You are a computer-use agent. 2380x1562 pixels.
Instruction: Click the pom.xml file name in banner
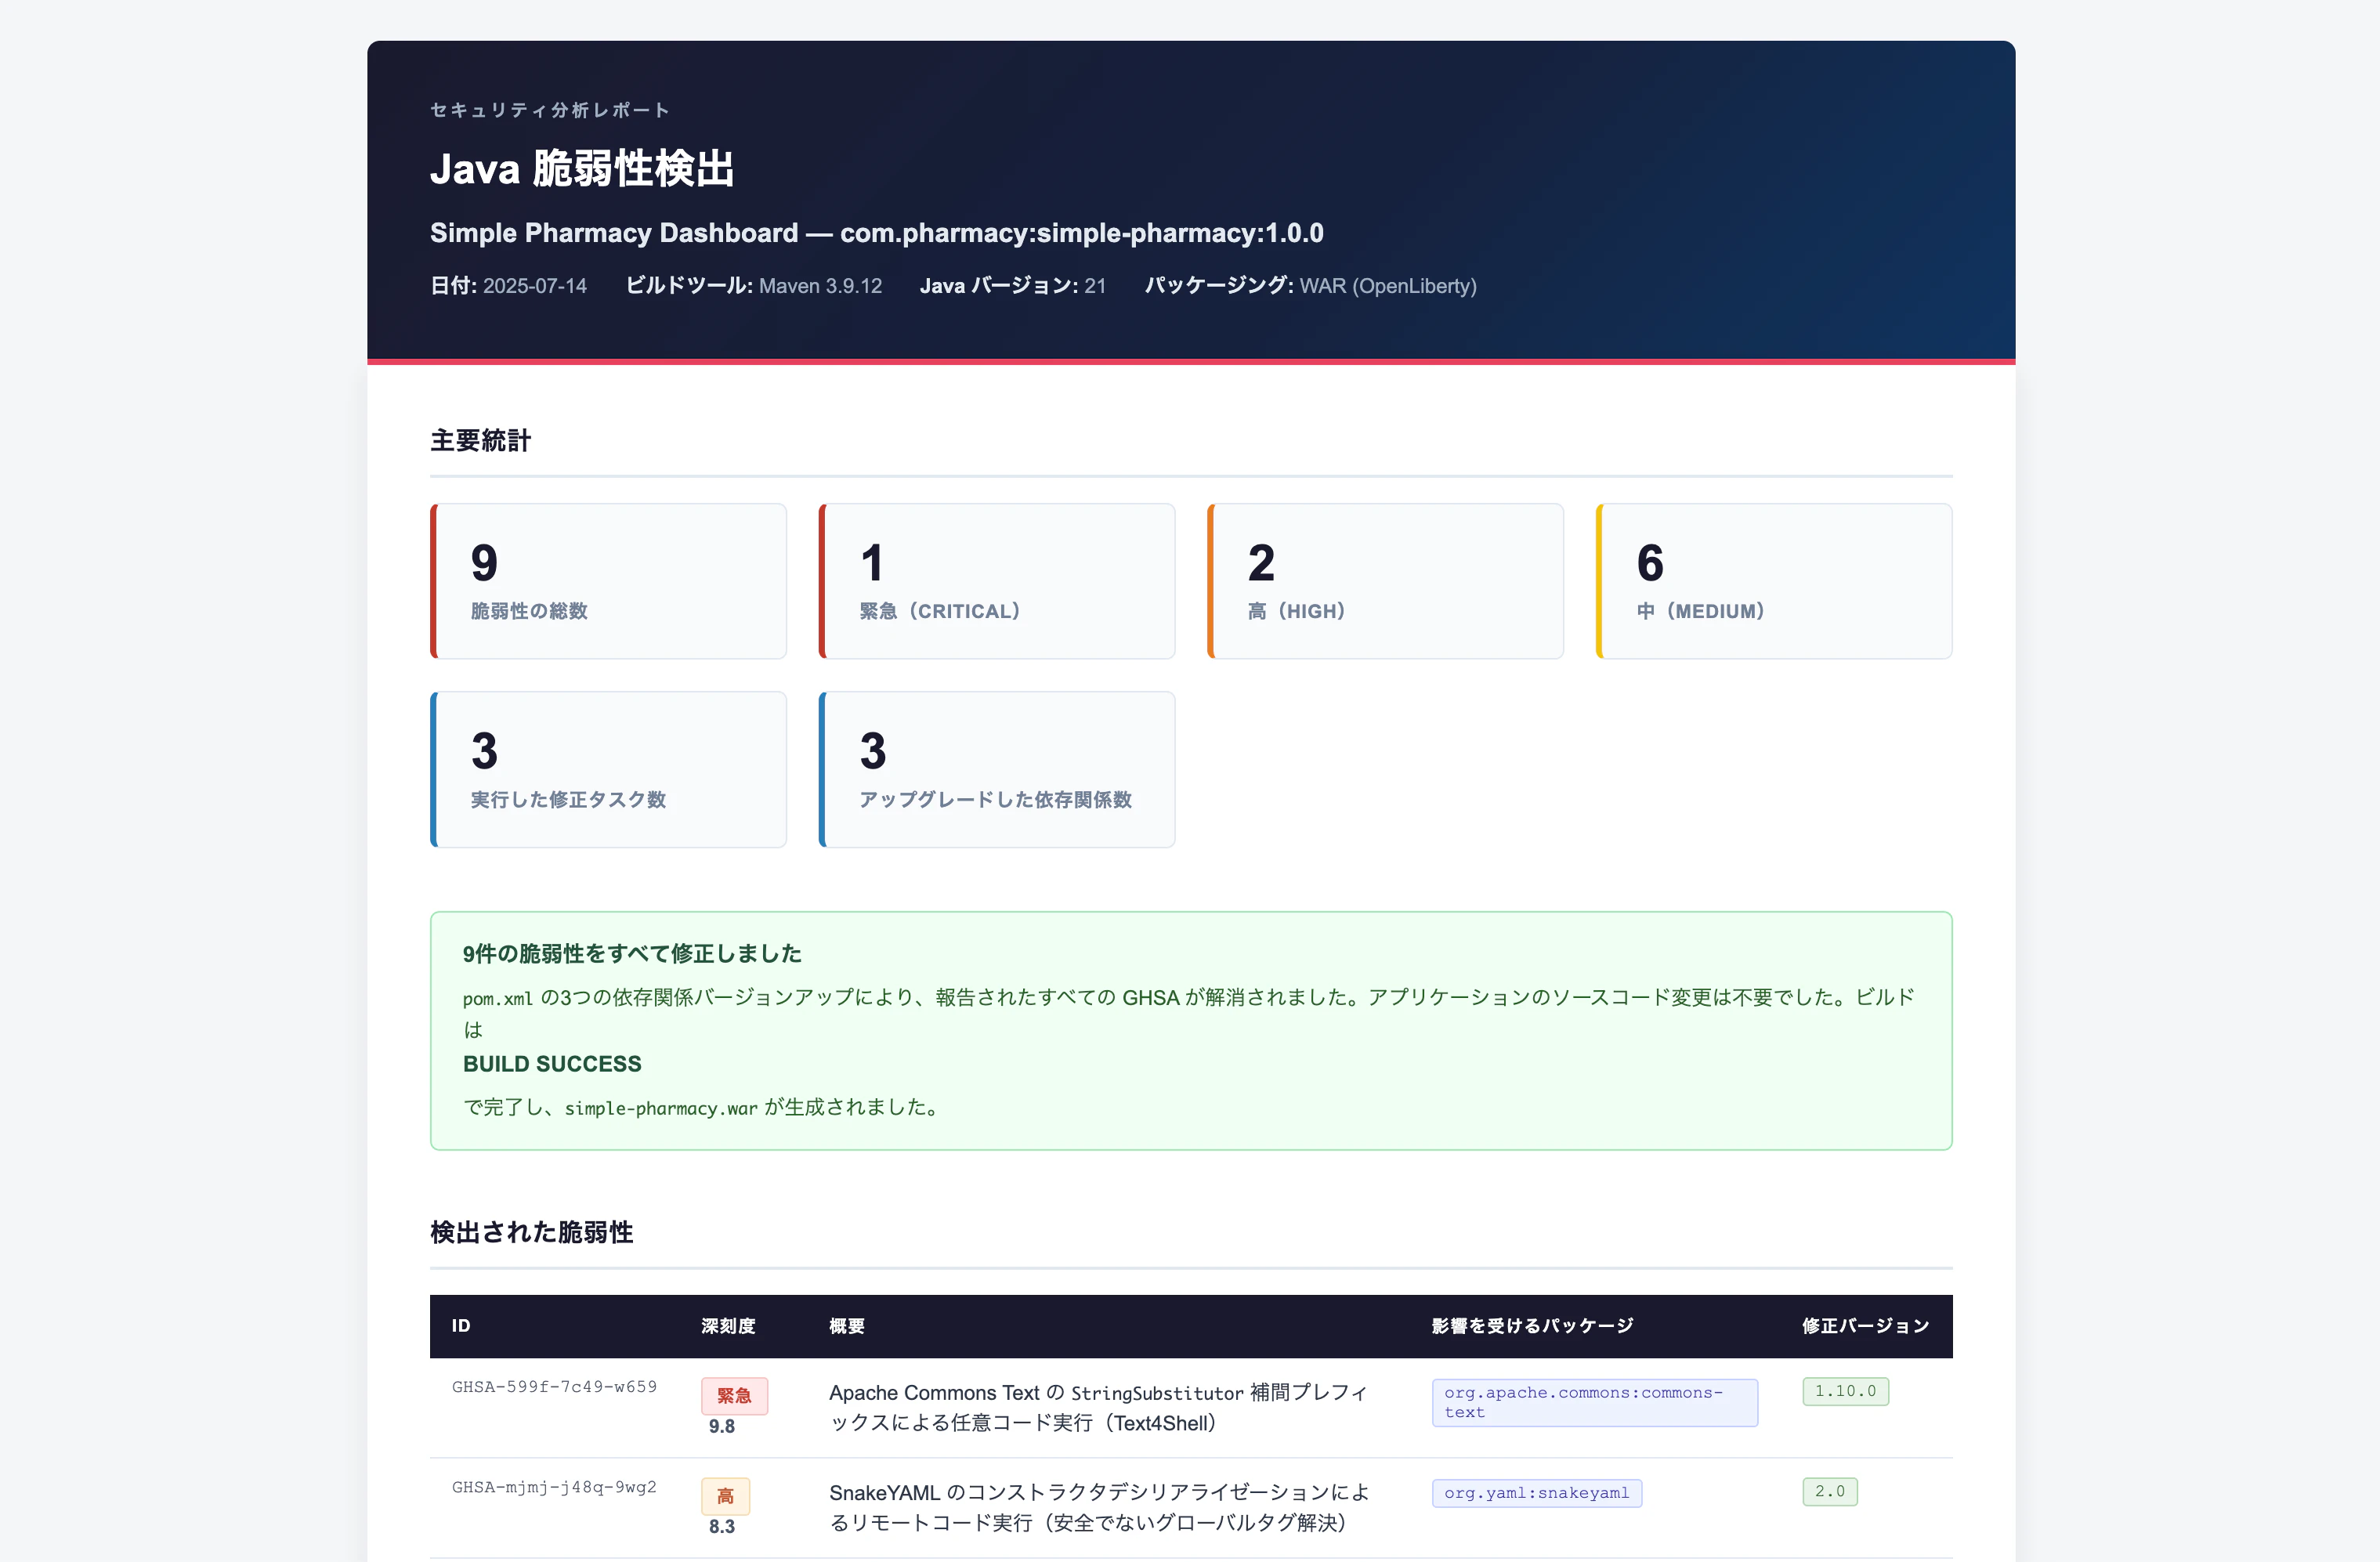point(498,998)
